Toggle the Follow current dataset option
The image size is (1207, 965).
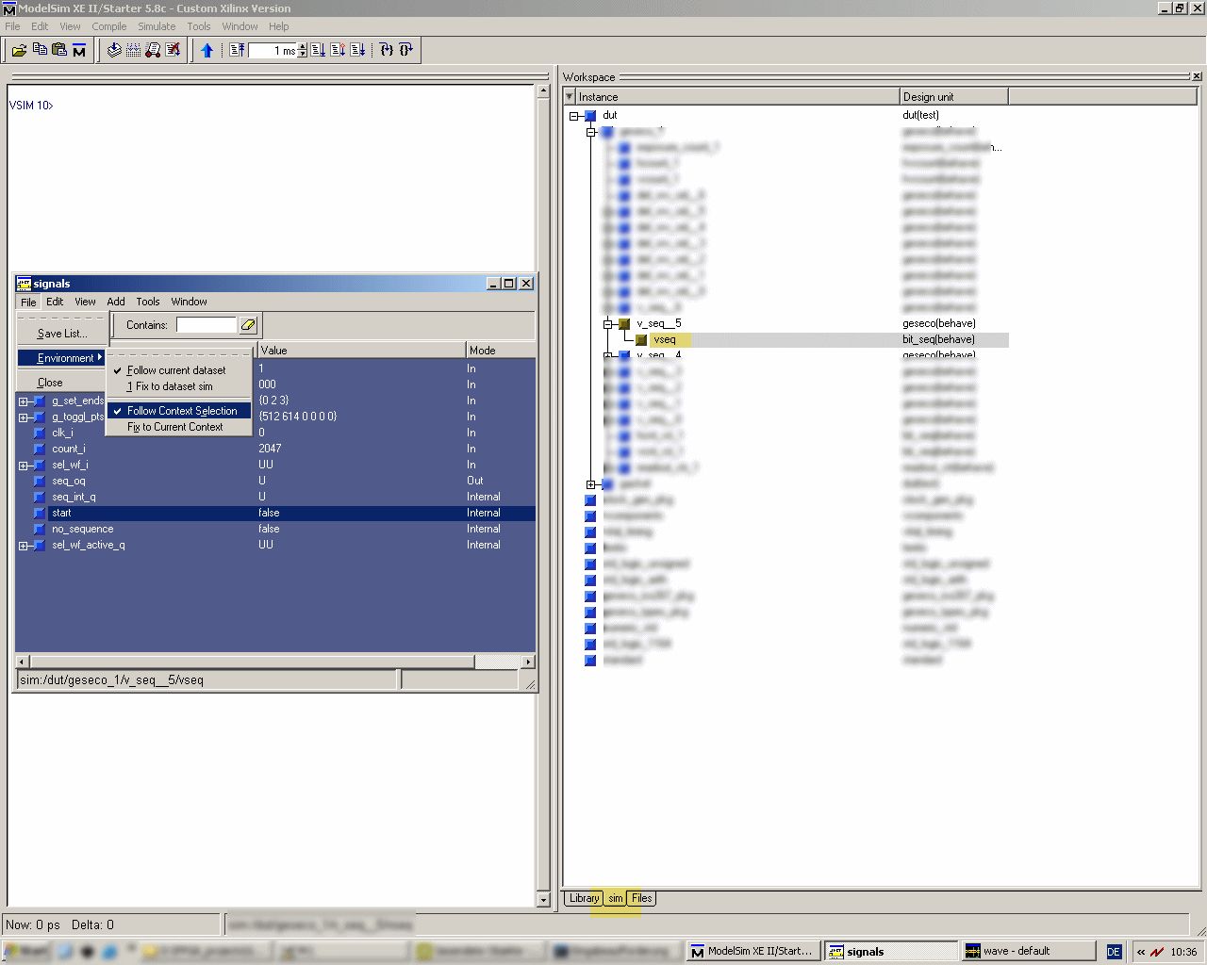pos(176,370)
